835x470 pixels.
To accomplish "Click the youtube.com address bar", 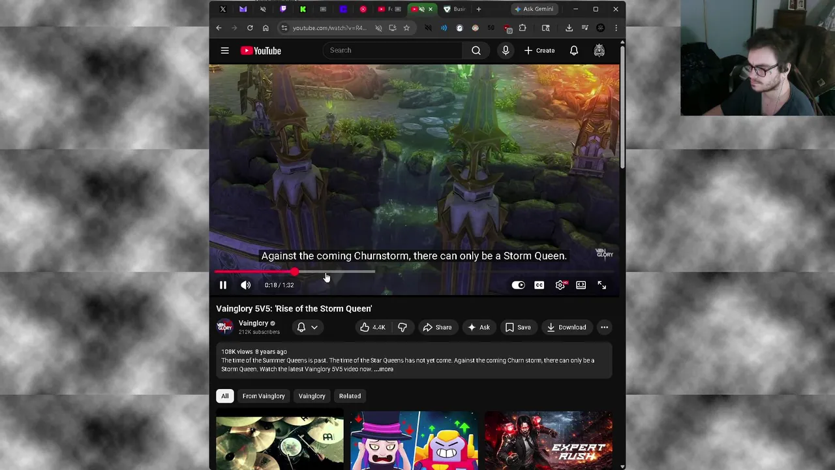I will coord(329,28).
